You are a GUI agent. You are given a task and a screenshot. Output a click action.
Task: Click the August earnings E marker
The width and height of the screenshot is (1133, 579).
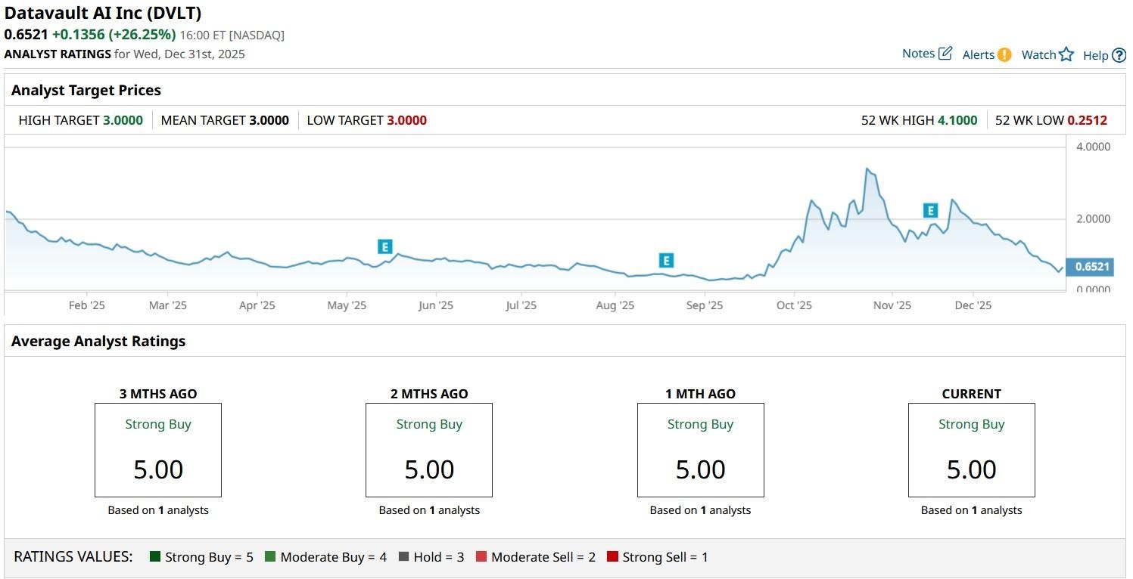pyautogui.click(x=666, y=261)
